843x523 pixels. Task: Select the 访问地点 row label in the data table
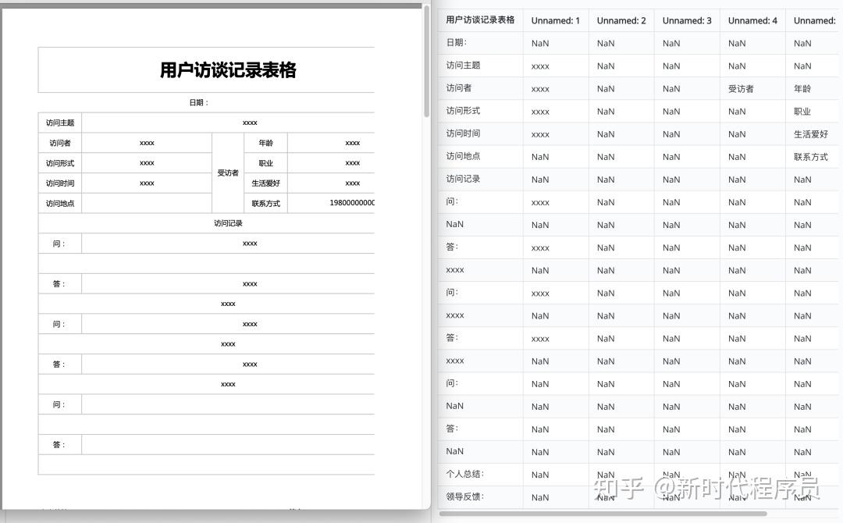click(x=463, y=156)
